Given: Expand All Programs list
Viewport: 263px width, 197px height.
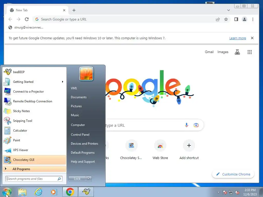Looking at the screenshot, I should pyautogui.click(x=34, y=169).
